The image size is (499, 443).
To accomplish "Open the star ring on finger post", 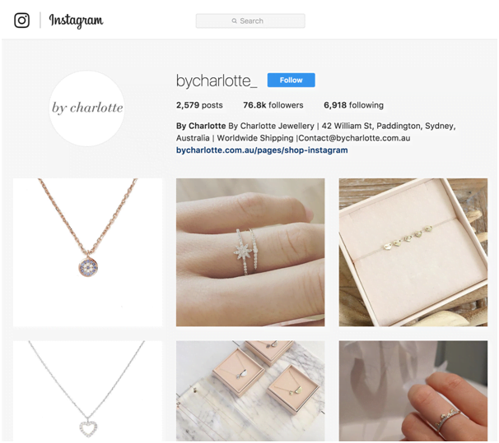I will pyautogui.click(x=250, y=252).
